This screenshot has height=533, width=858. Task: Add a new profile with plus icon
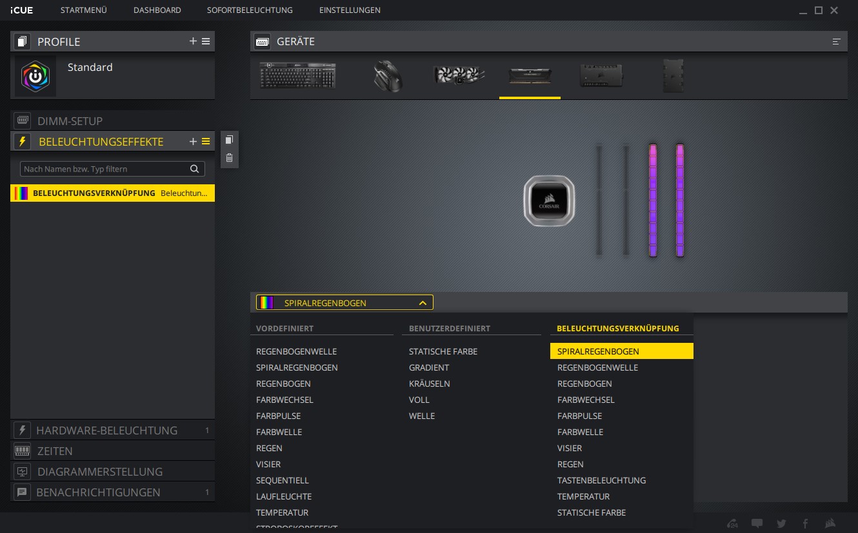click(193, 41)
